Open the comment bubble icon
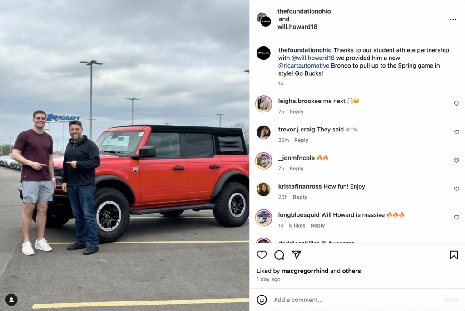 [279, 255]
